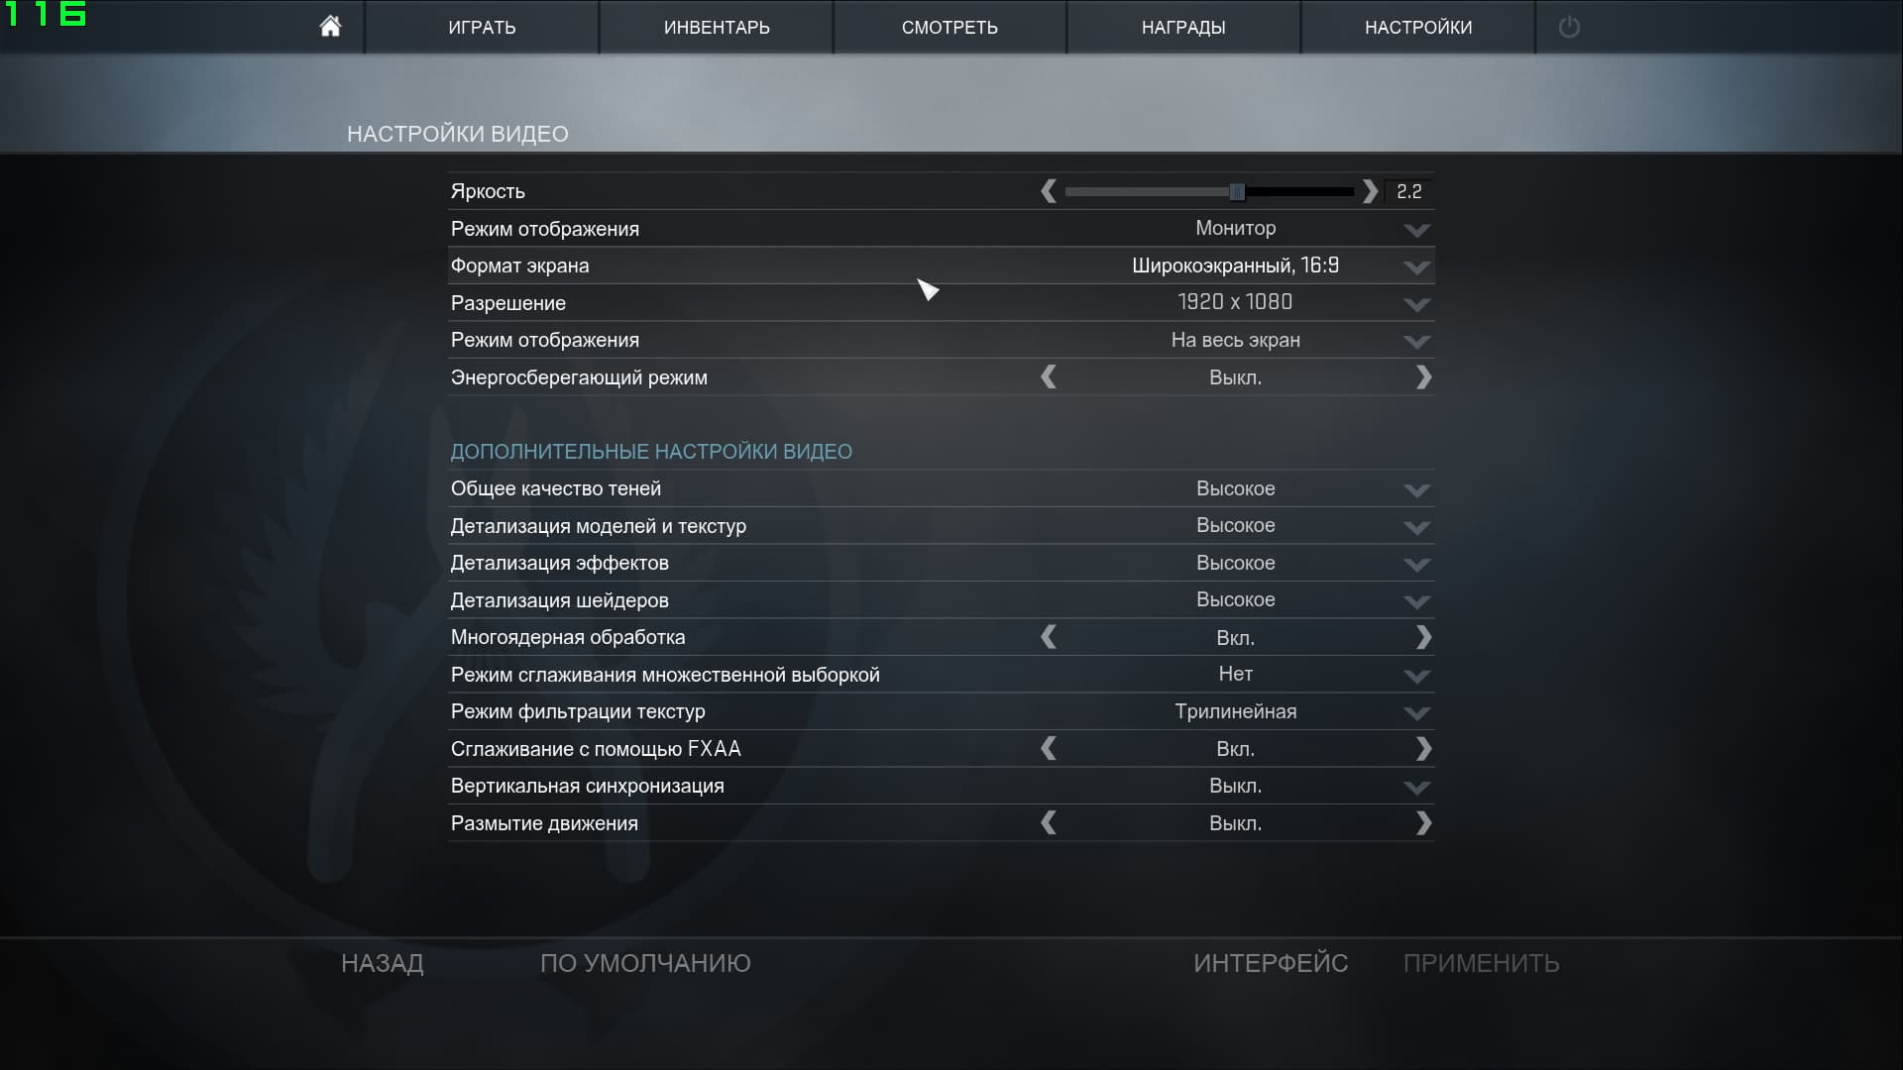Click the Яркость brightness slider handle
The height and width of the screenshot is (1070, 1903).
(x=1236, y=191)
